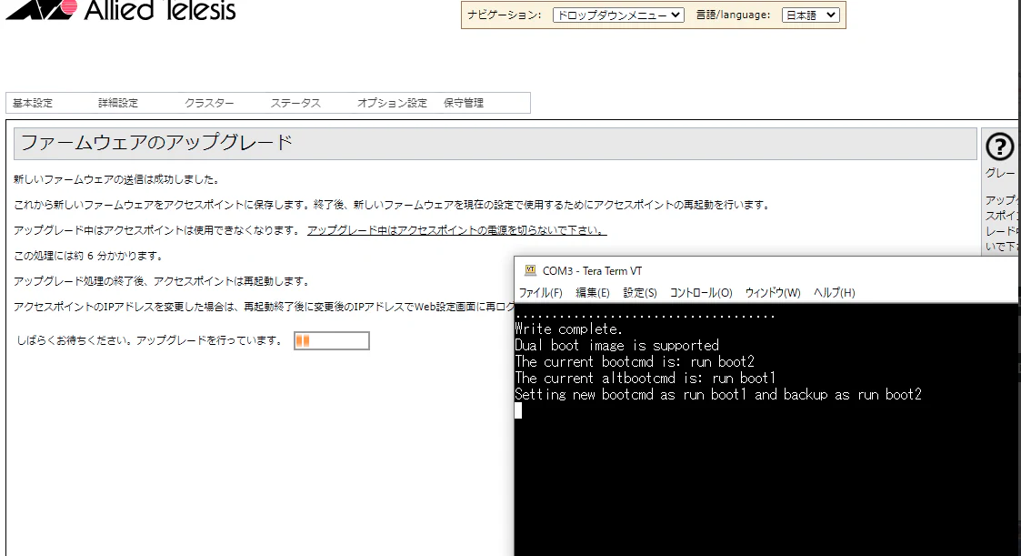The image size is (1021, 556).
Task: Click the 'Dual boot image is supported' line
Action: (616, 346)
